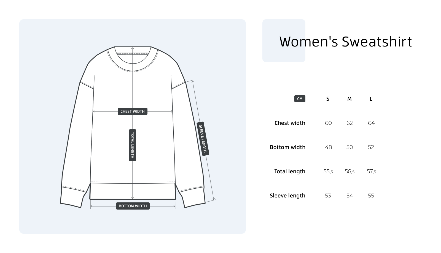Screen dimensions: 441x253
Task: Click the CHEST WIDTH label on sweatshirt
Action: (x=133, y=111)
